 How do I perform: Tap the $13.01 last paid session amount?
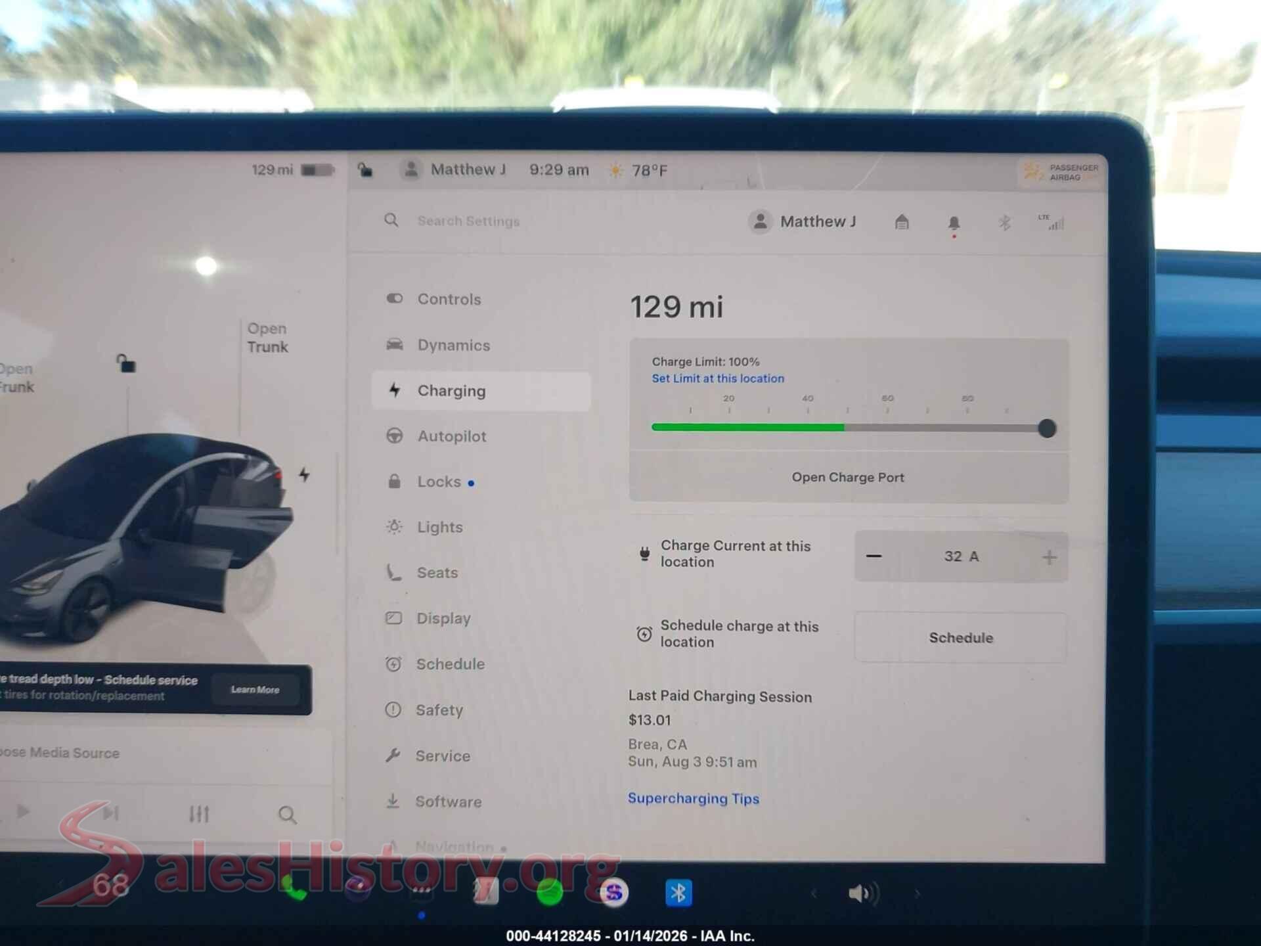[x=650, y=720]
